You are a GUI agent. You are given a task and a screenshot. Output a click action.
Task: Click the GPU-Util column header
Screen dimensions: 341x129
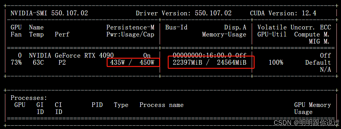(272, 34)
